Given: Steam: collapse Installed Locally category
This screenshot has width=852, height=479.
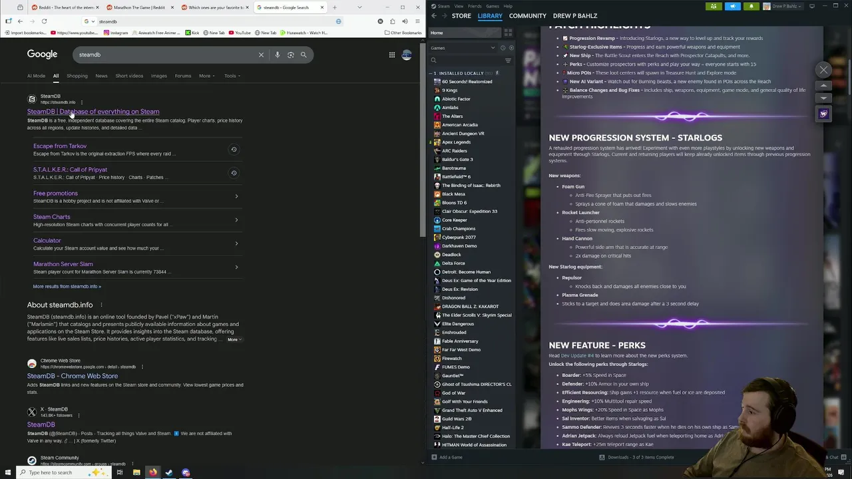Looking at the screenshot, I should (x=432, y=73).
